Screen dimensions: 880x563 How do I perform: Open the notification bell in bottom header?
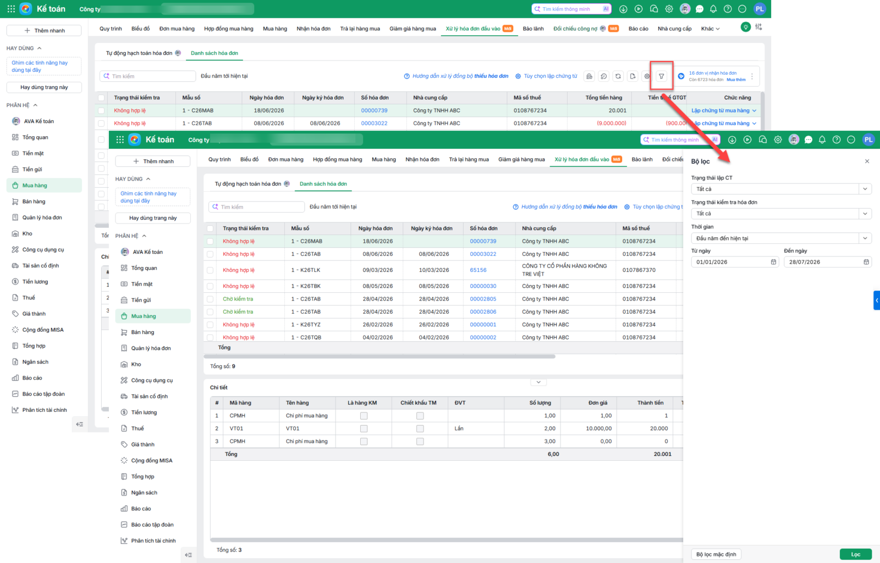(x=822, y=140)
